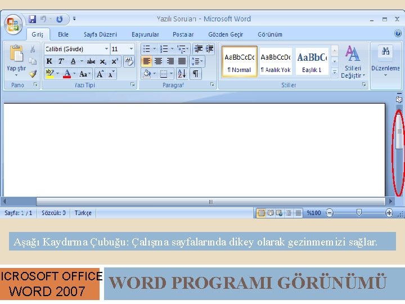405x304 pixels.
Task: Toggle superscript formatting
Action: point(115,61)
